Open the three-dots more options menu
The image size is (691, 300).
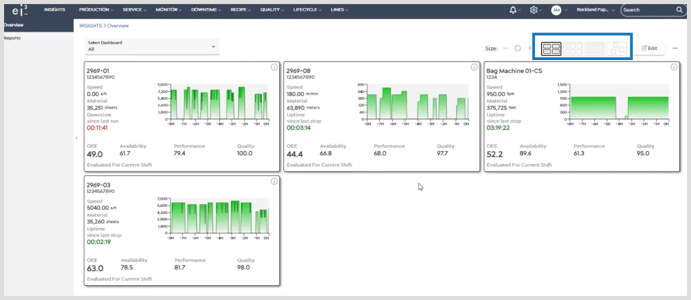tap(675, 49)
